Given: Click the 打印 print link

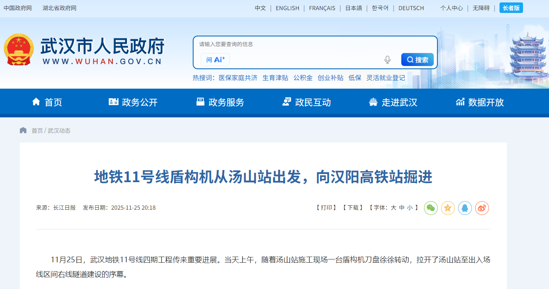Looking at the screenshot, I should click(x=326, y=208).
